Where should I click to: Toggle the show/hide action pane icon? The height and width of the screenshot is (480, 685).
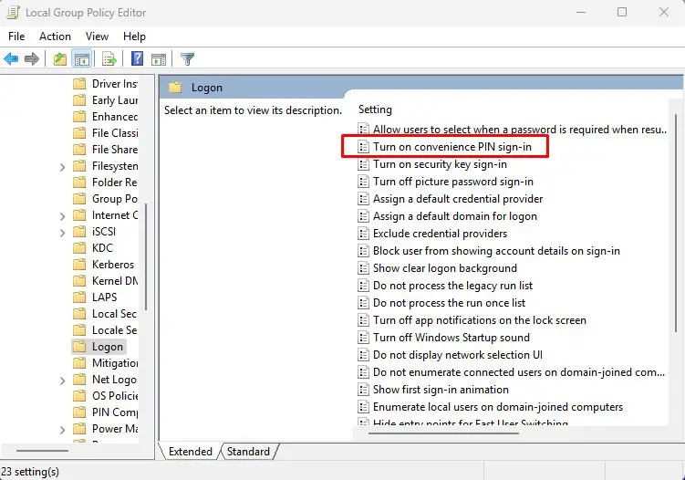pyautogui.click(x=159, y=58)
